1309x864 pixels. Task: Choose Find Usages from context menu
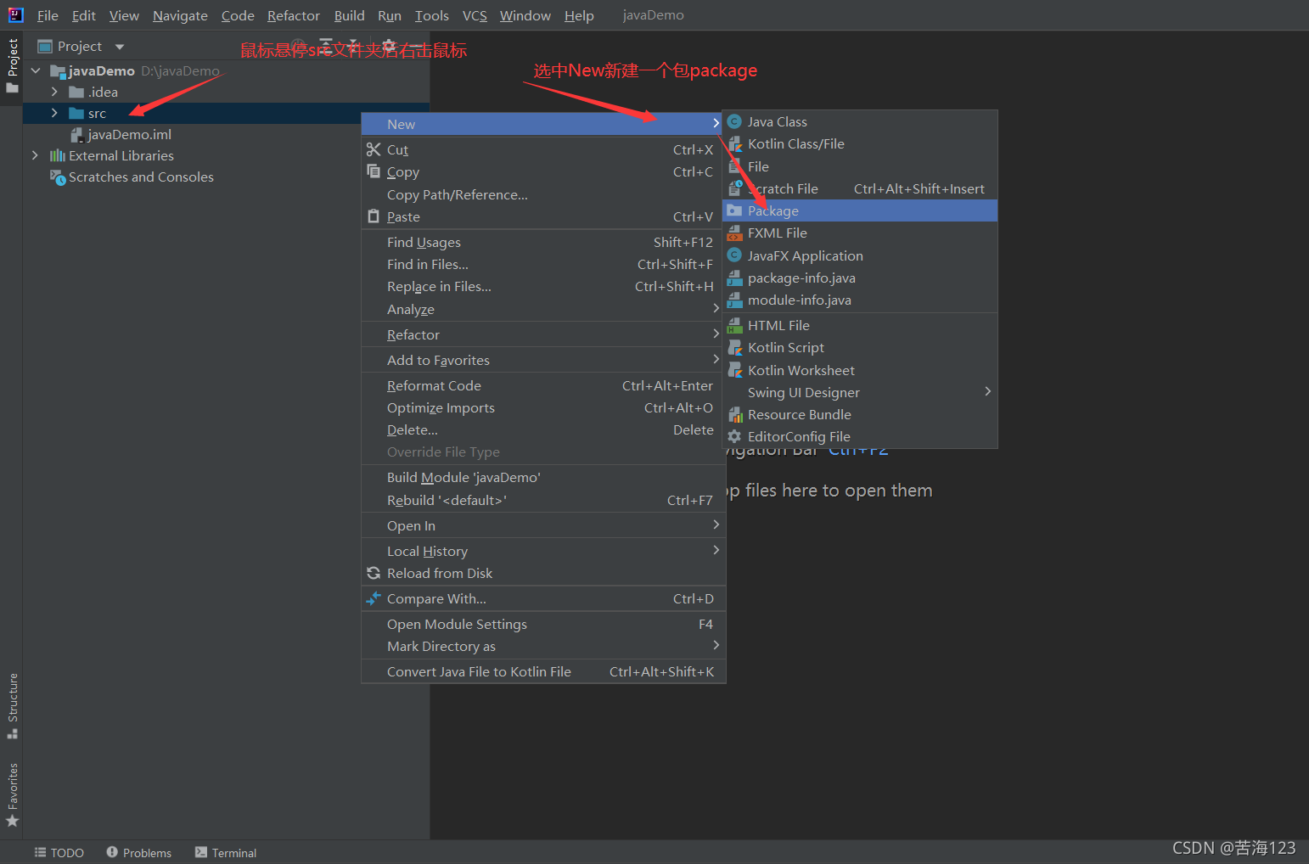coord(543,243)
